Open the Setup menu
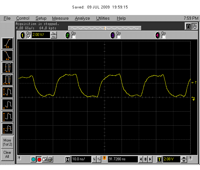 pos(41,18)
